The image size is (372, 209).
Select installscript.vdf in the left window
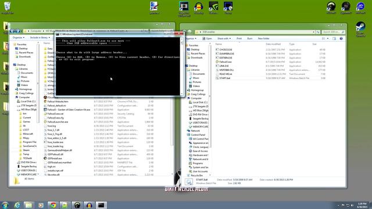point(55,171)
